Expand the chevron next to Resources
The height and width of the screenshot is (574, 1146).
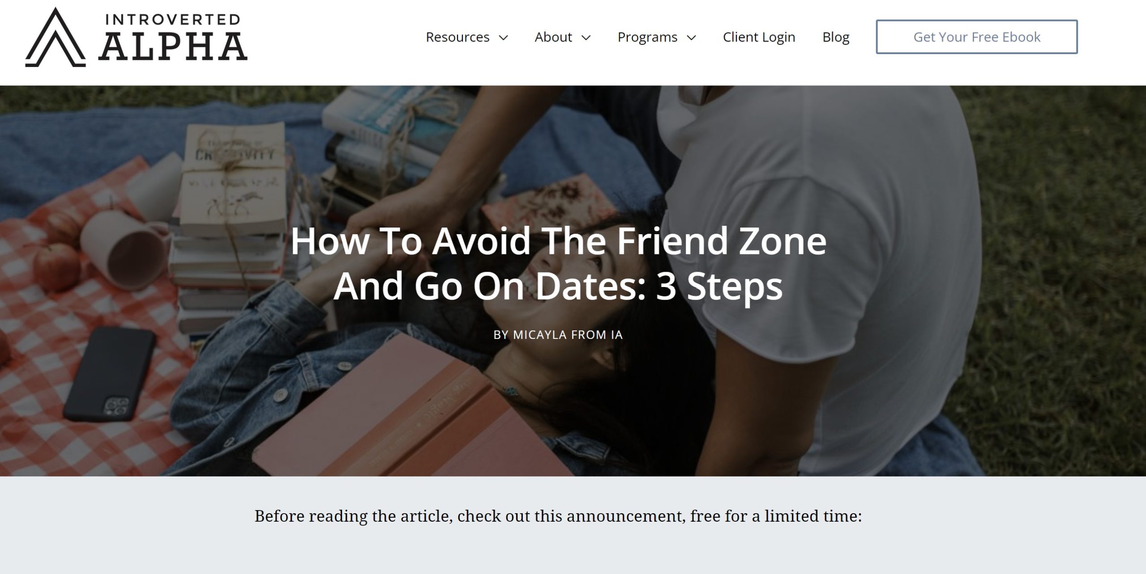pos(504,38)
